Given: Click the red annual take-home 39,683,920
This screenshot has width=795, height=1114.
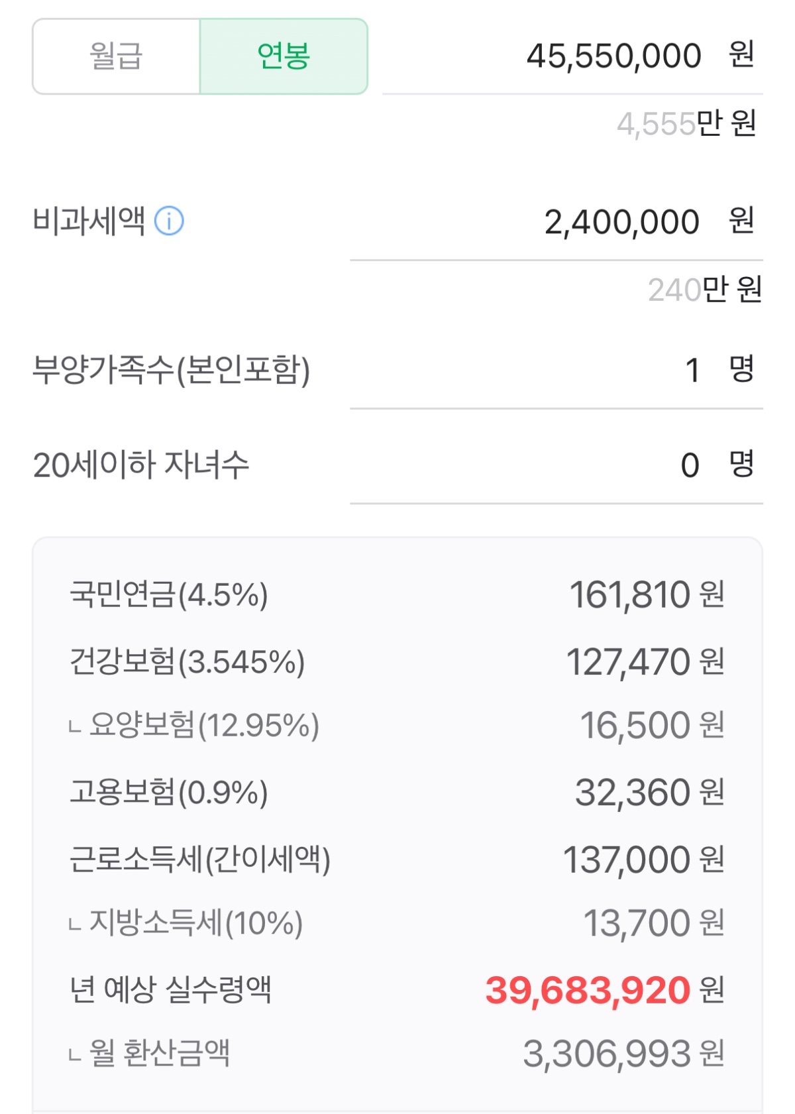Looking at the screenshot, I should 588,990.
